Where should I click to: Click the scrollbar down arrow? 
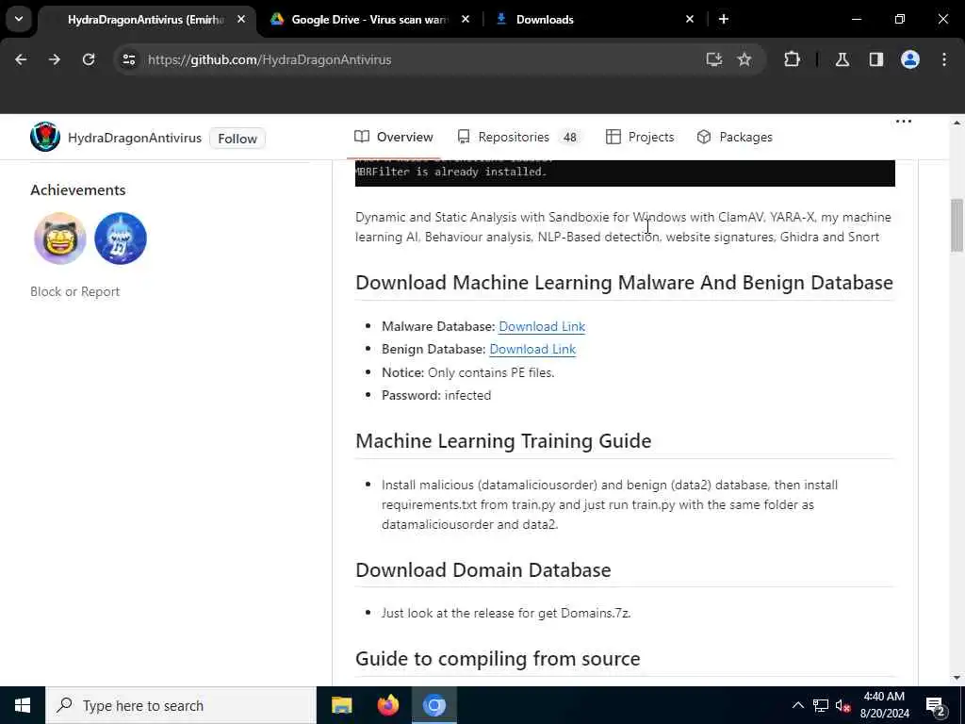957,678
